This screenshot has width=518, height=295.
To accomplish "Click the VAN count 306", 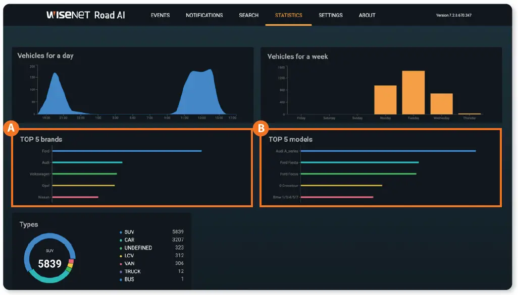I will 179,263.
